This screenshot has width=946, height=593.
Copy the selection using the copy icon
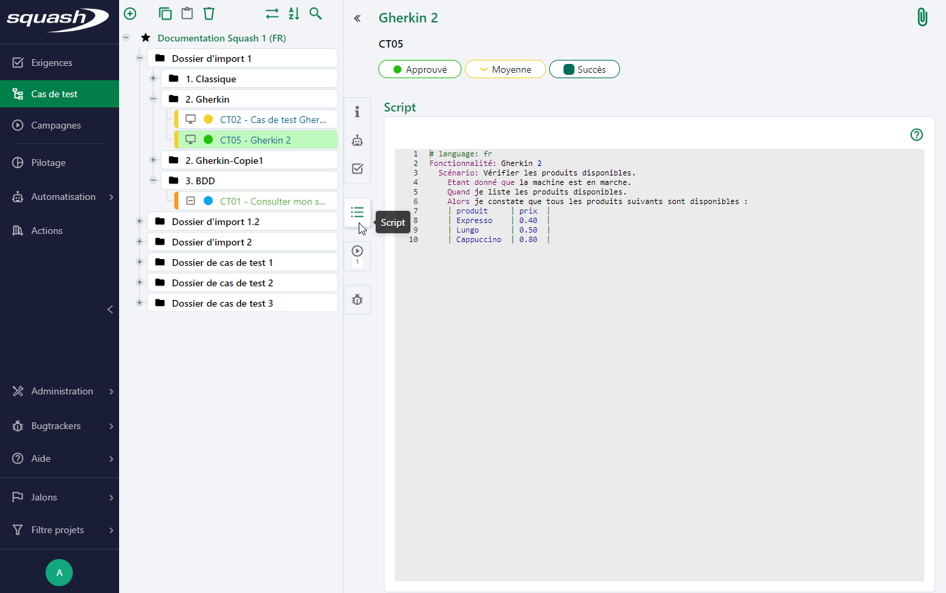tap(165, 13)
